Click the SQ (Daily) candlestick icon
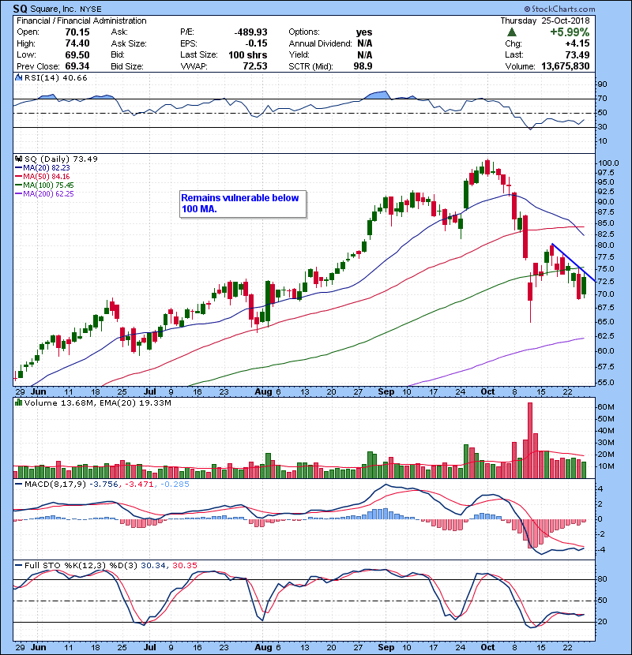 (18, 159)
